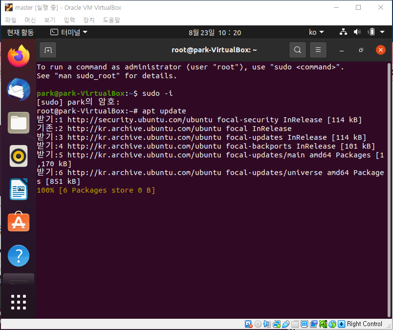Open the 파일 menu in VirtualBox
Image resolution: width=393 pixels, height=330 pixels.
[x=11, y=20]
